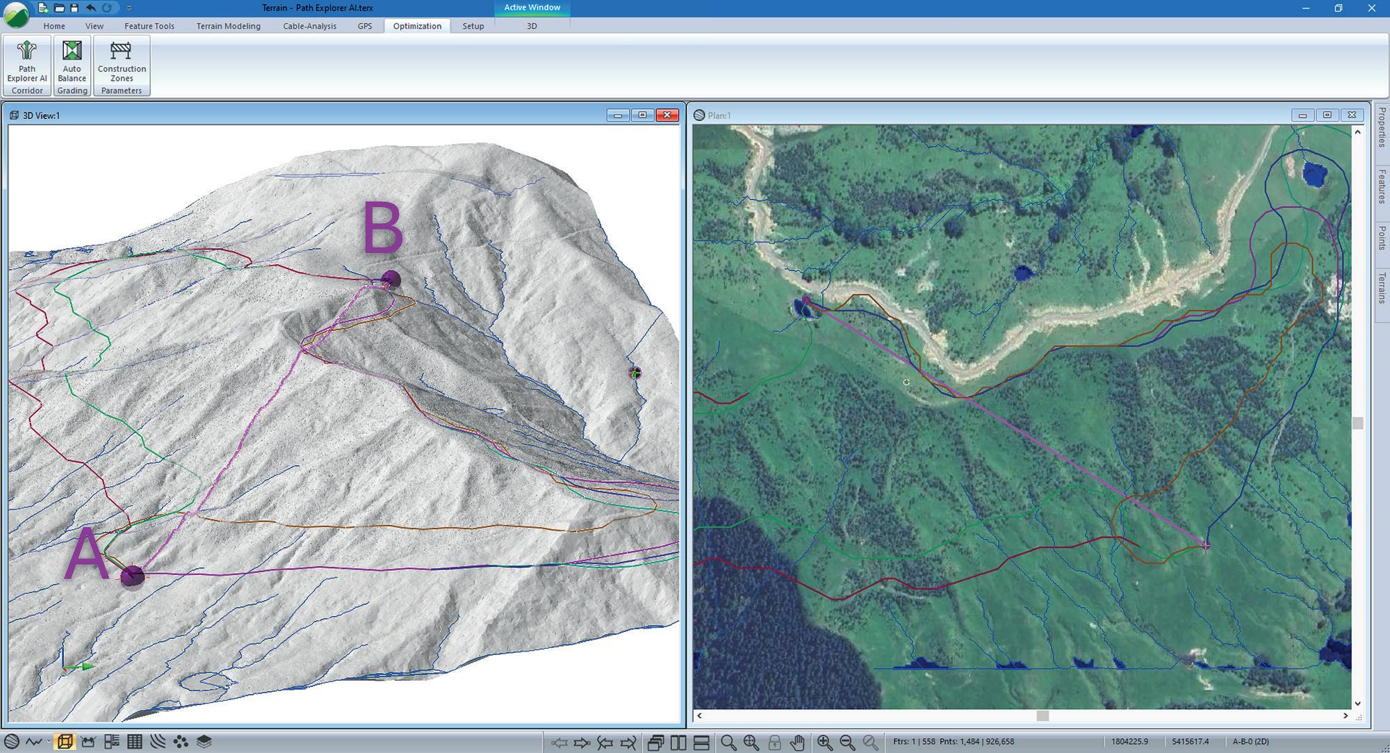Expand the Quick Access Toolbar dropdown arrow
Screen dimensions: 1390x753
click(x=129, y=8)
